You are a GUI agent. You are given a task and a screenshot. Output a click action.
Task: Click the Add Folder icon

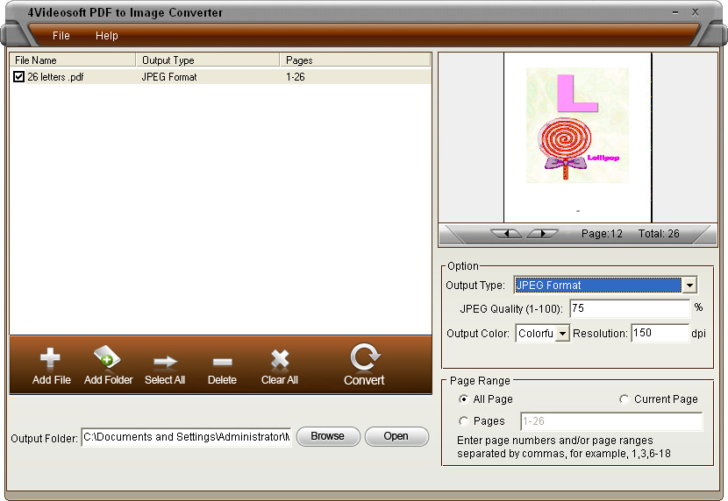(108, 359)
